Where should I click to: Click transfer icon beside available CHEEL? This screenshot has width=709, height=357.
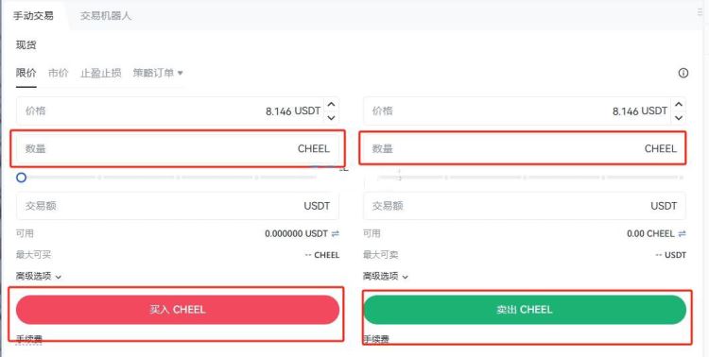click(x=682, y=233)
